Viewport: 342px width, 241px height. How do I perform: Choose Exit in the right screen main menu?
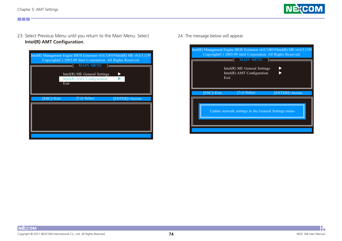(x=227, y=77)
